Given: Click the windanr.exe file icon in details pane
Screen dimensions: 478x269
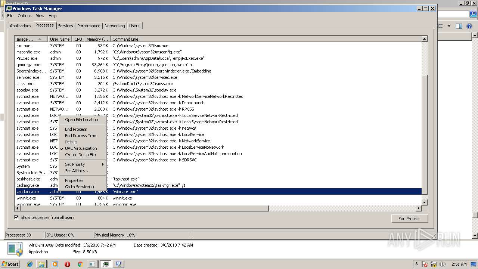Looking at the screenshot, I should pos(15,249).
